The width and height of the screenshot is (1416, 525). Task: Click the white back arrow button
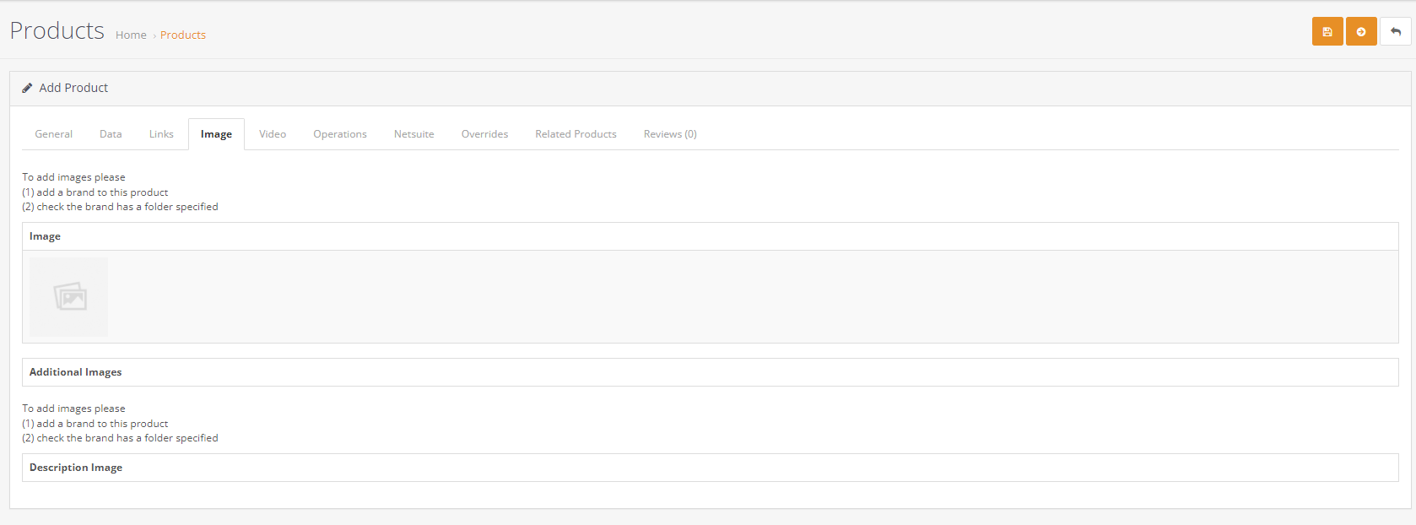pos(1396,31)
